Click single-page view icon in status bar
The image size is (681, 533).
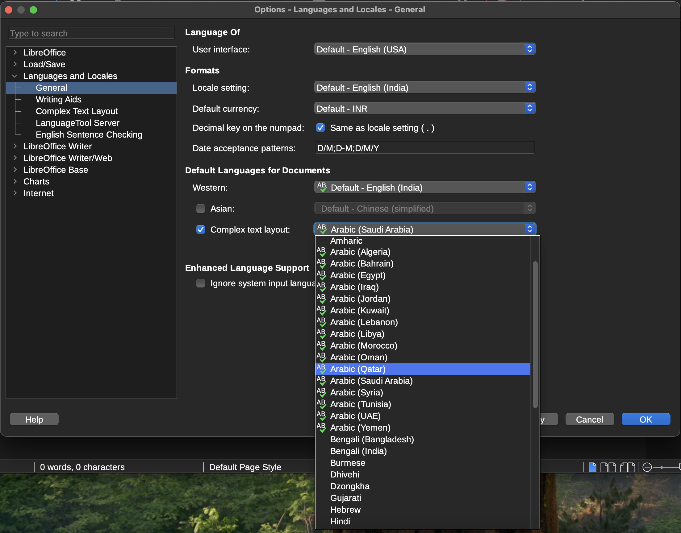pos(592,467)
